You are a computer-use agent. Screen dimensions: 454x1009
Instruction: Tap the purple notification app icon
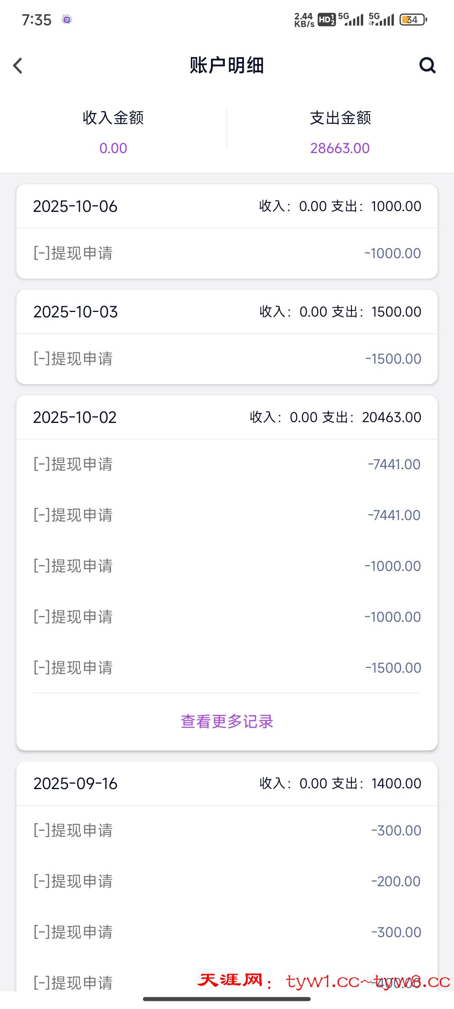click(67, 19)
